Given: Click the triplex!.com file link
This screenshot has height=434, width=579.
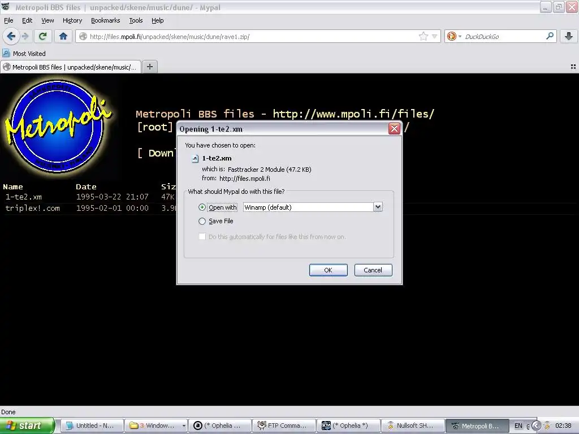Looking at the screenshot, I should click(32, 208).
